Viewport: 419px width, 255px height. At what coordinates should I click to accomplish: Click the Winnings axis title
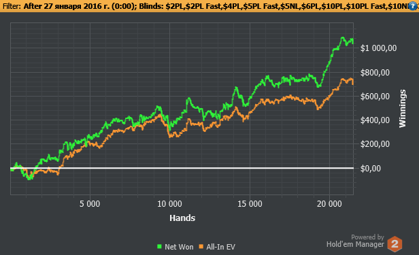coord(403,108)
